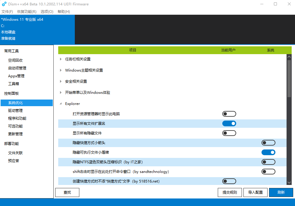Enable 隐藏快捷方式小箭头 switch

point(268,143)
